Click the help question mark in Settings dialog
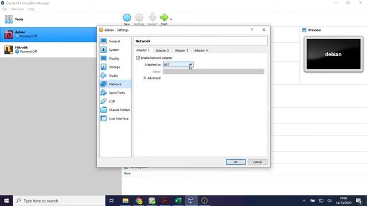 (252, 30)
